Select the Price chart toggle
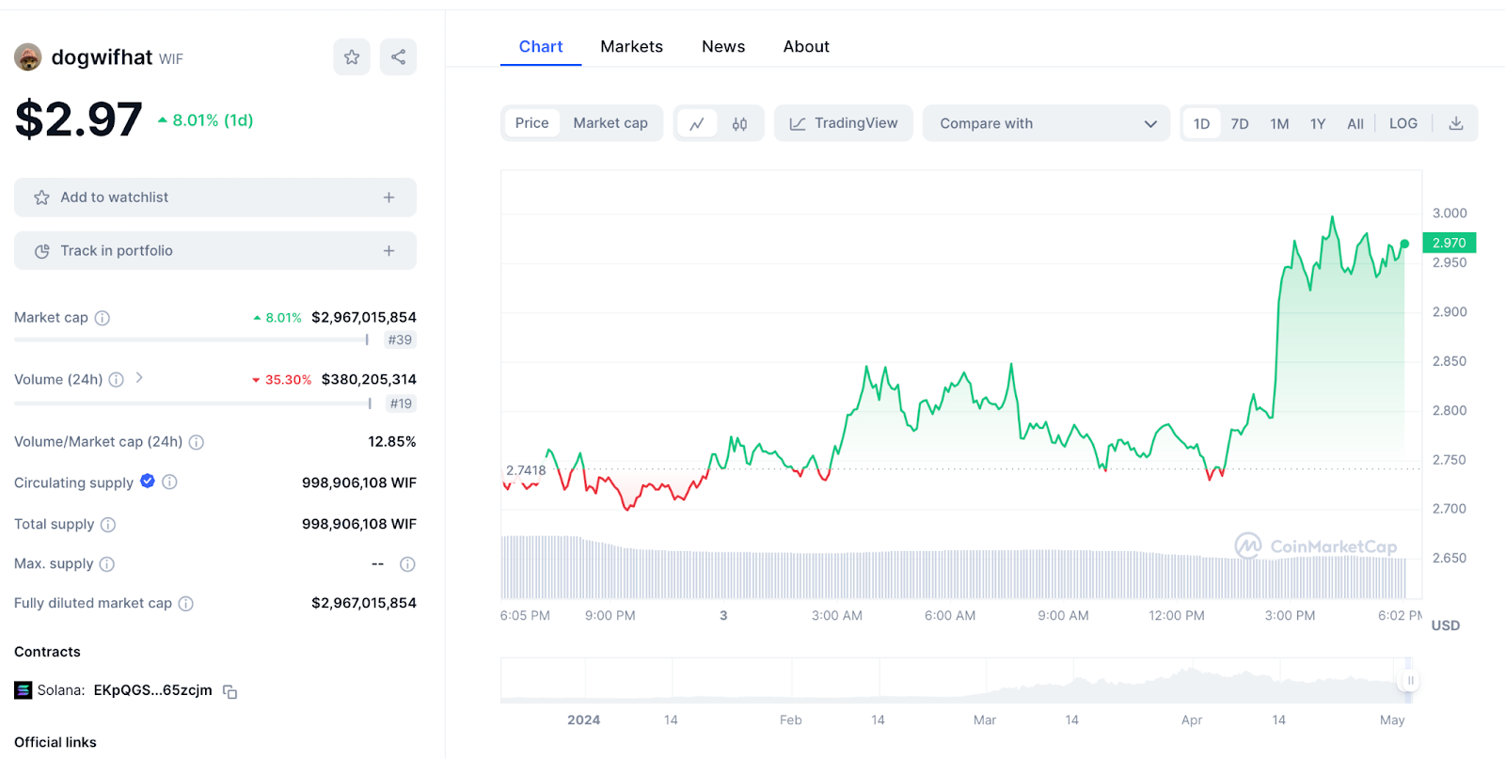The width and height of the screenshot is (1505, 759). click(531, 123)
